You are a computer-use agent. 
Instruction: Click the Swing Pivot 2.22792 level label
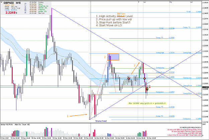[x=165, y=72]
